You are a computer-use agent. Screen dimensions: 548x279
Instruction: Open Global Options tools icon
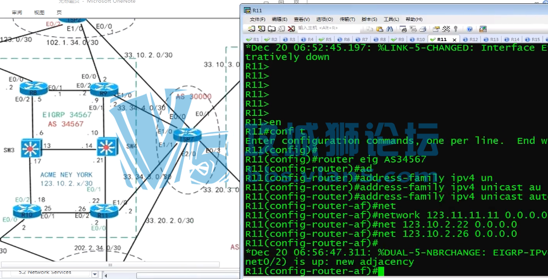(446, 29)
